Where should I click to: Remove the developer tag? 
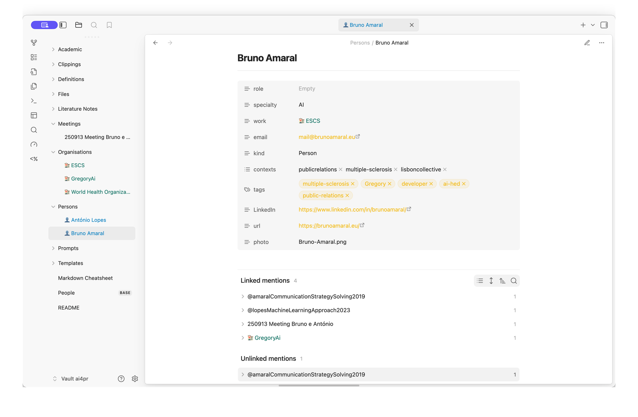tap(431, 184)
